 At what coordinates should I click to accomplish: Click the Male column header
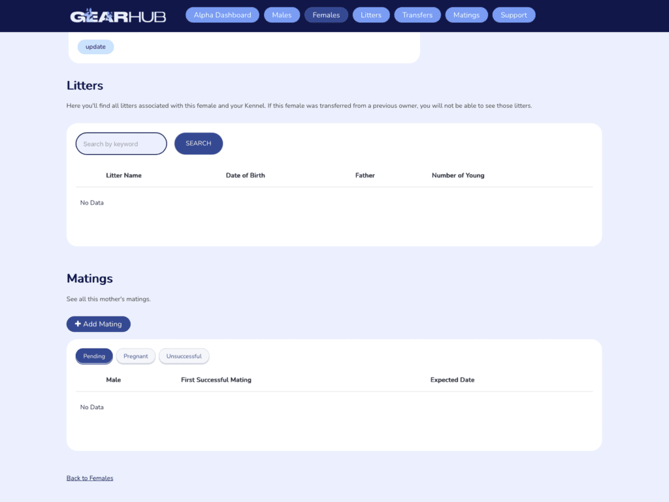click(x=114, y=380)
